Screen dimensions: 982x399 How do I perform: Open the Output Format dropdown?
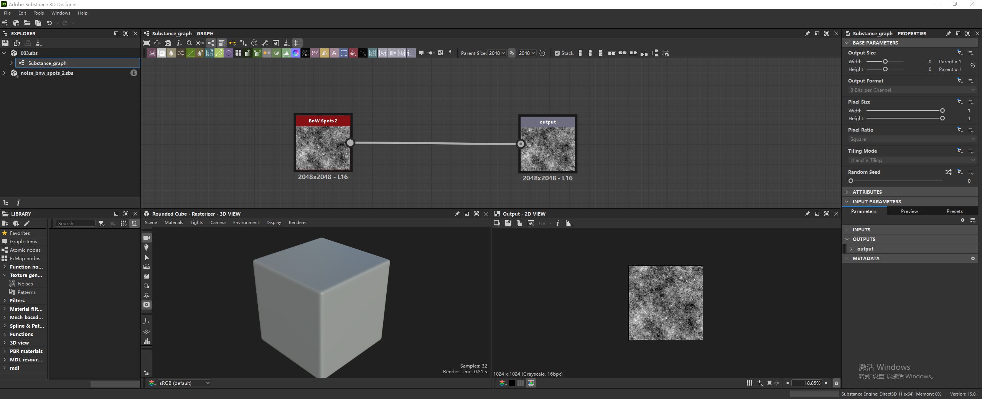click(912, 90)
